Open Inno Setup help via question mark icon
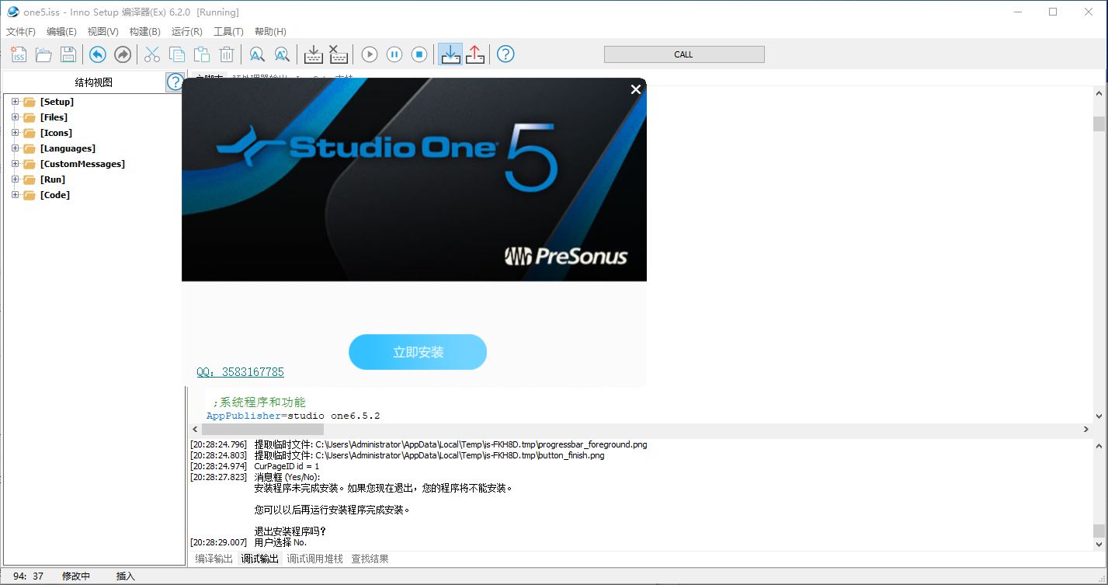Viewport: 1108px width, 585px height. [x=505, y=54]
